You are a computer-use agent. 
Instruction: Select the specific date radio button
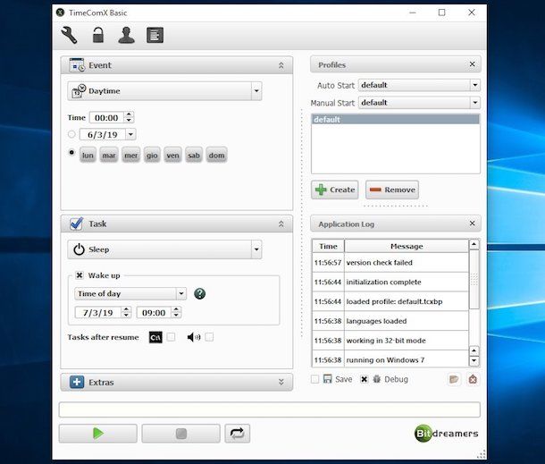pyautogui.click(x=71, y=134)
